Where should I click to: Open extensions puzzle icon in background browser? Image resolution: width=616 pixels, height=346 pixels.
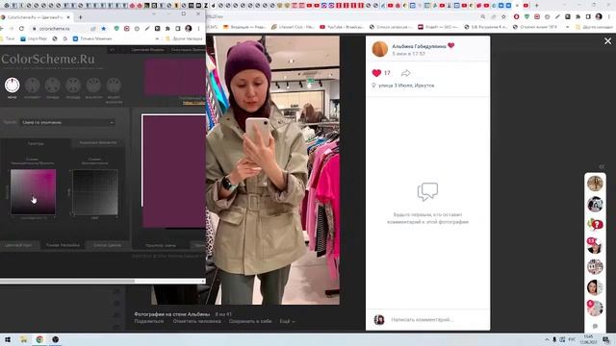point(577,17)
